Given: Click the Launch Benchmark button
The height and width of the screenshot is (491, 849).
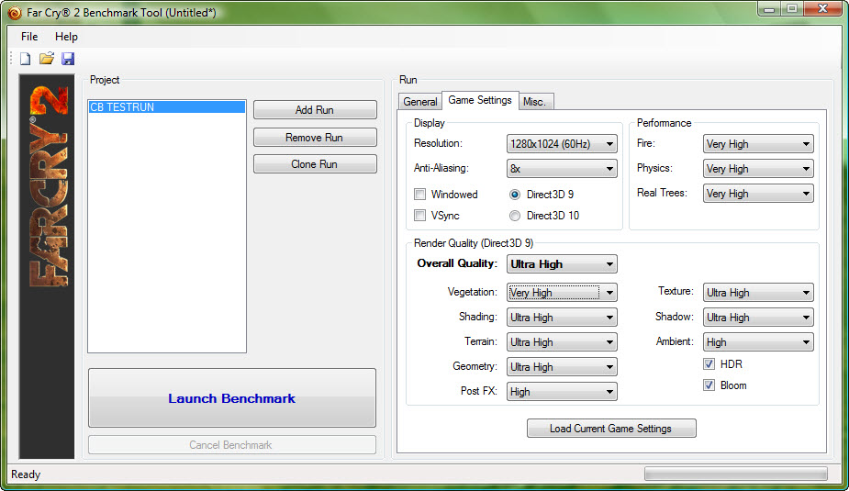Looking at the screenshot, I should pos(231,398).
